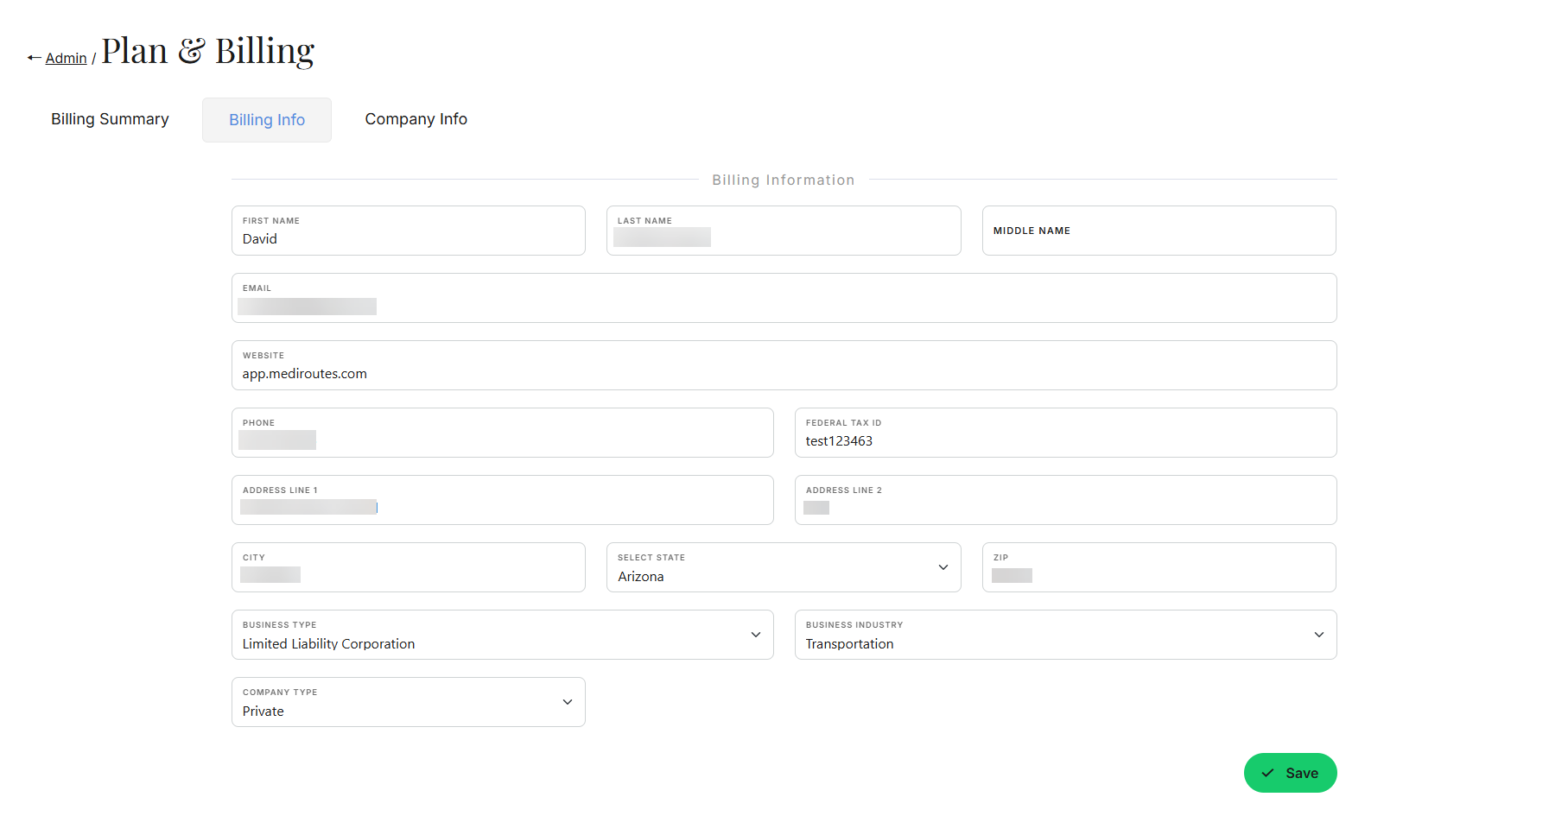Open the Company Type dropdown
1568x816 pixels.
(x=408, y=703)
